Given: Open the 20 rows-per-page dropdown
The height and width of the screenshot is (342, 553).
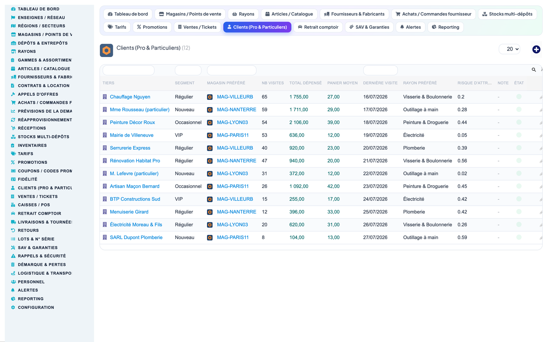Looking at the screenshot, I should [x=509, y=49].
